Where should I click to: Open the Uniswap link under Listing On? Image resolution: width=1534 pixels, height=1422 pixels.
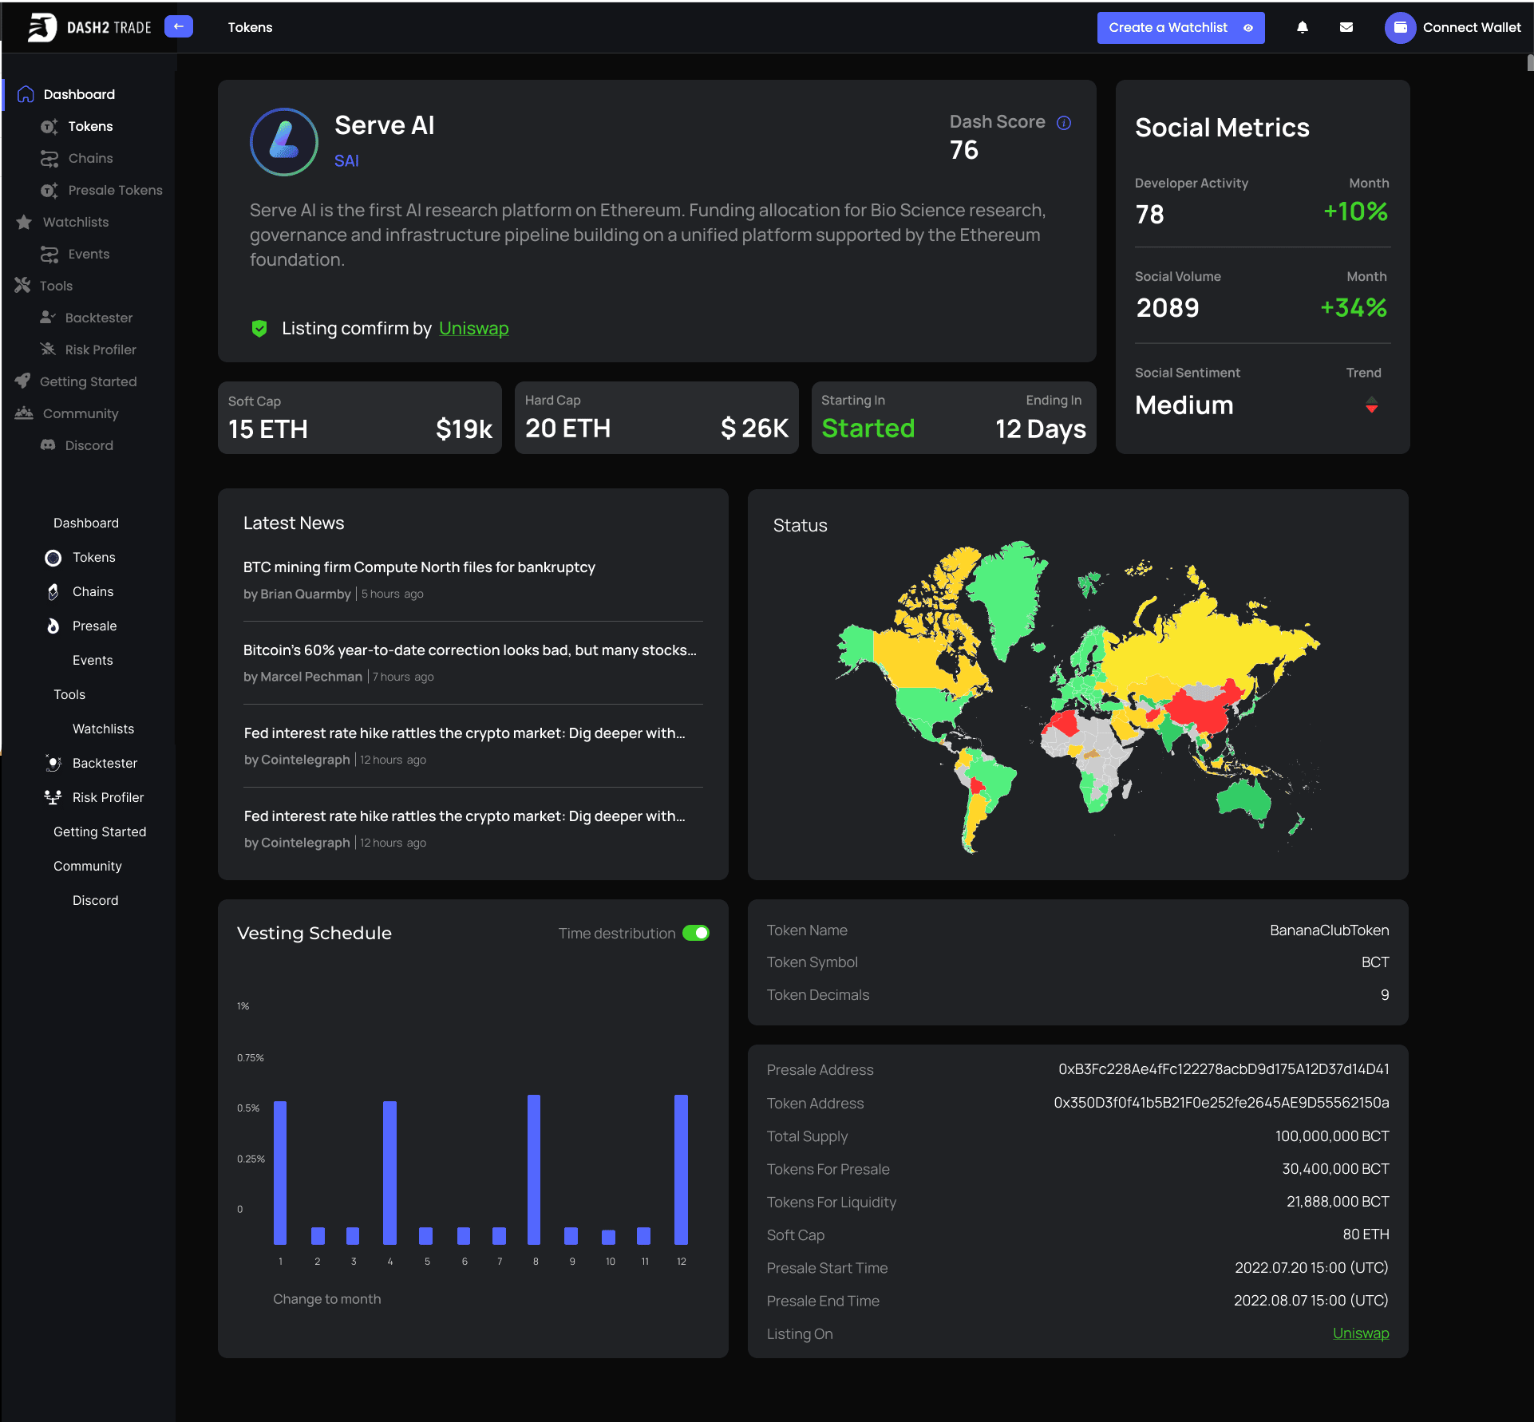1361,1333
